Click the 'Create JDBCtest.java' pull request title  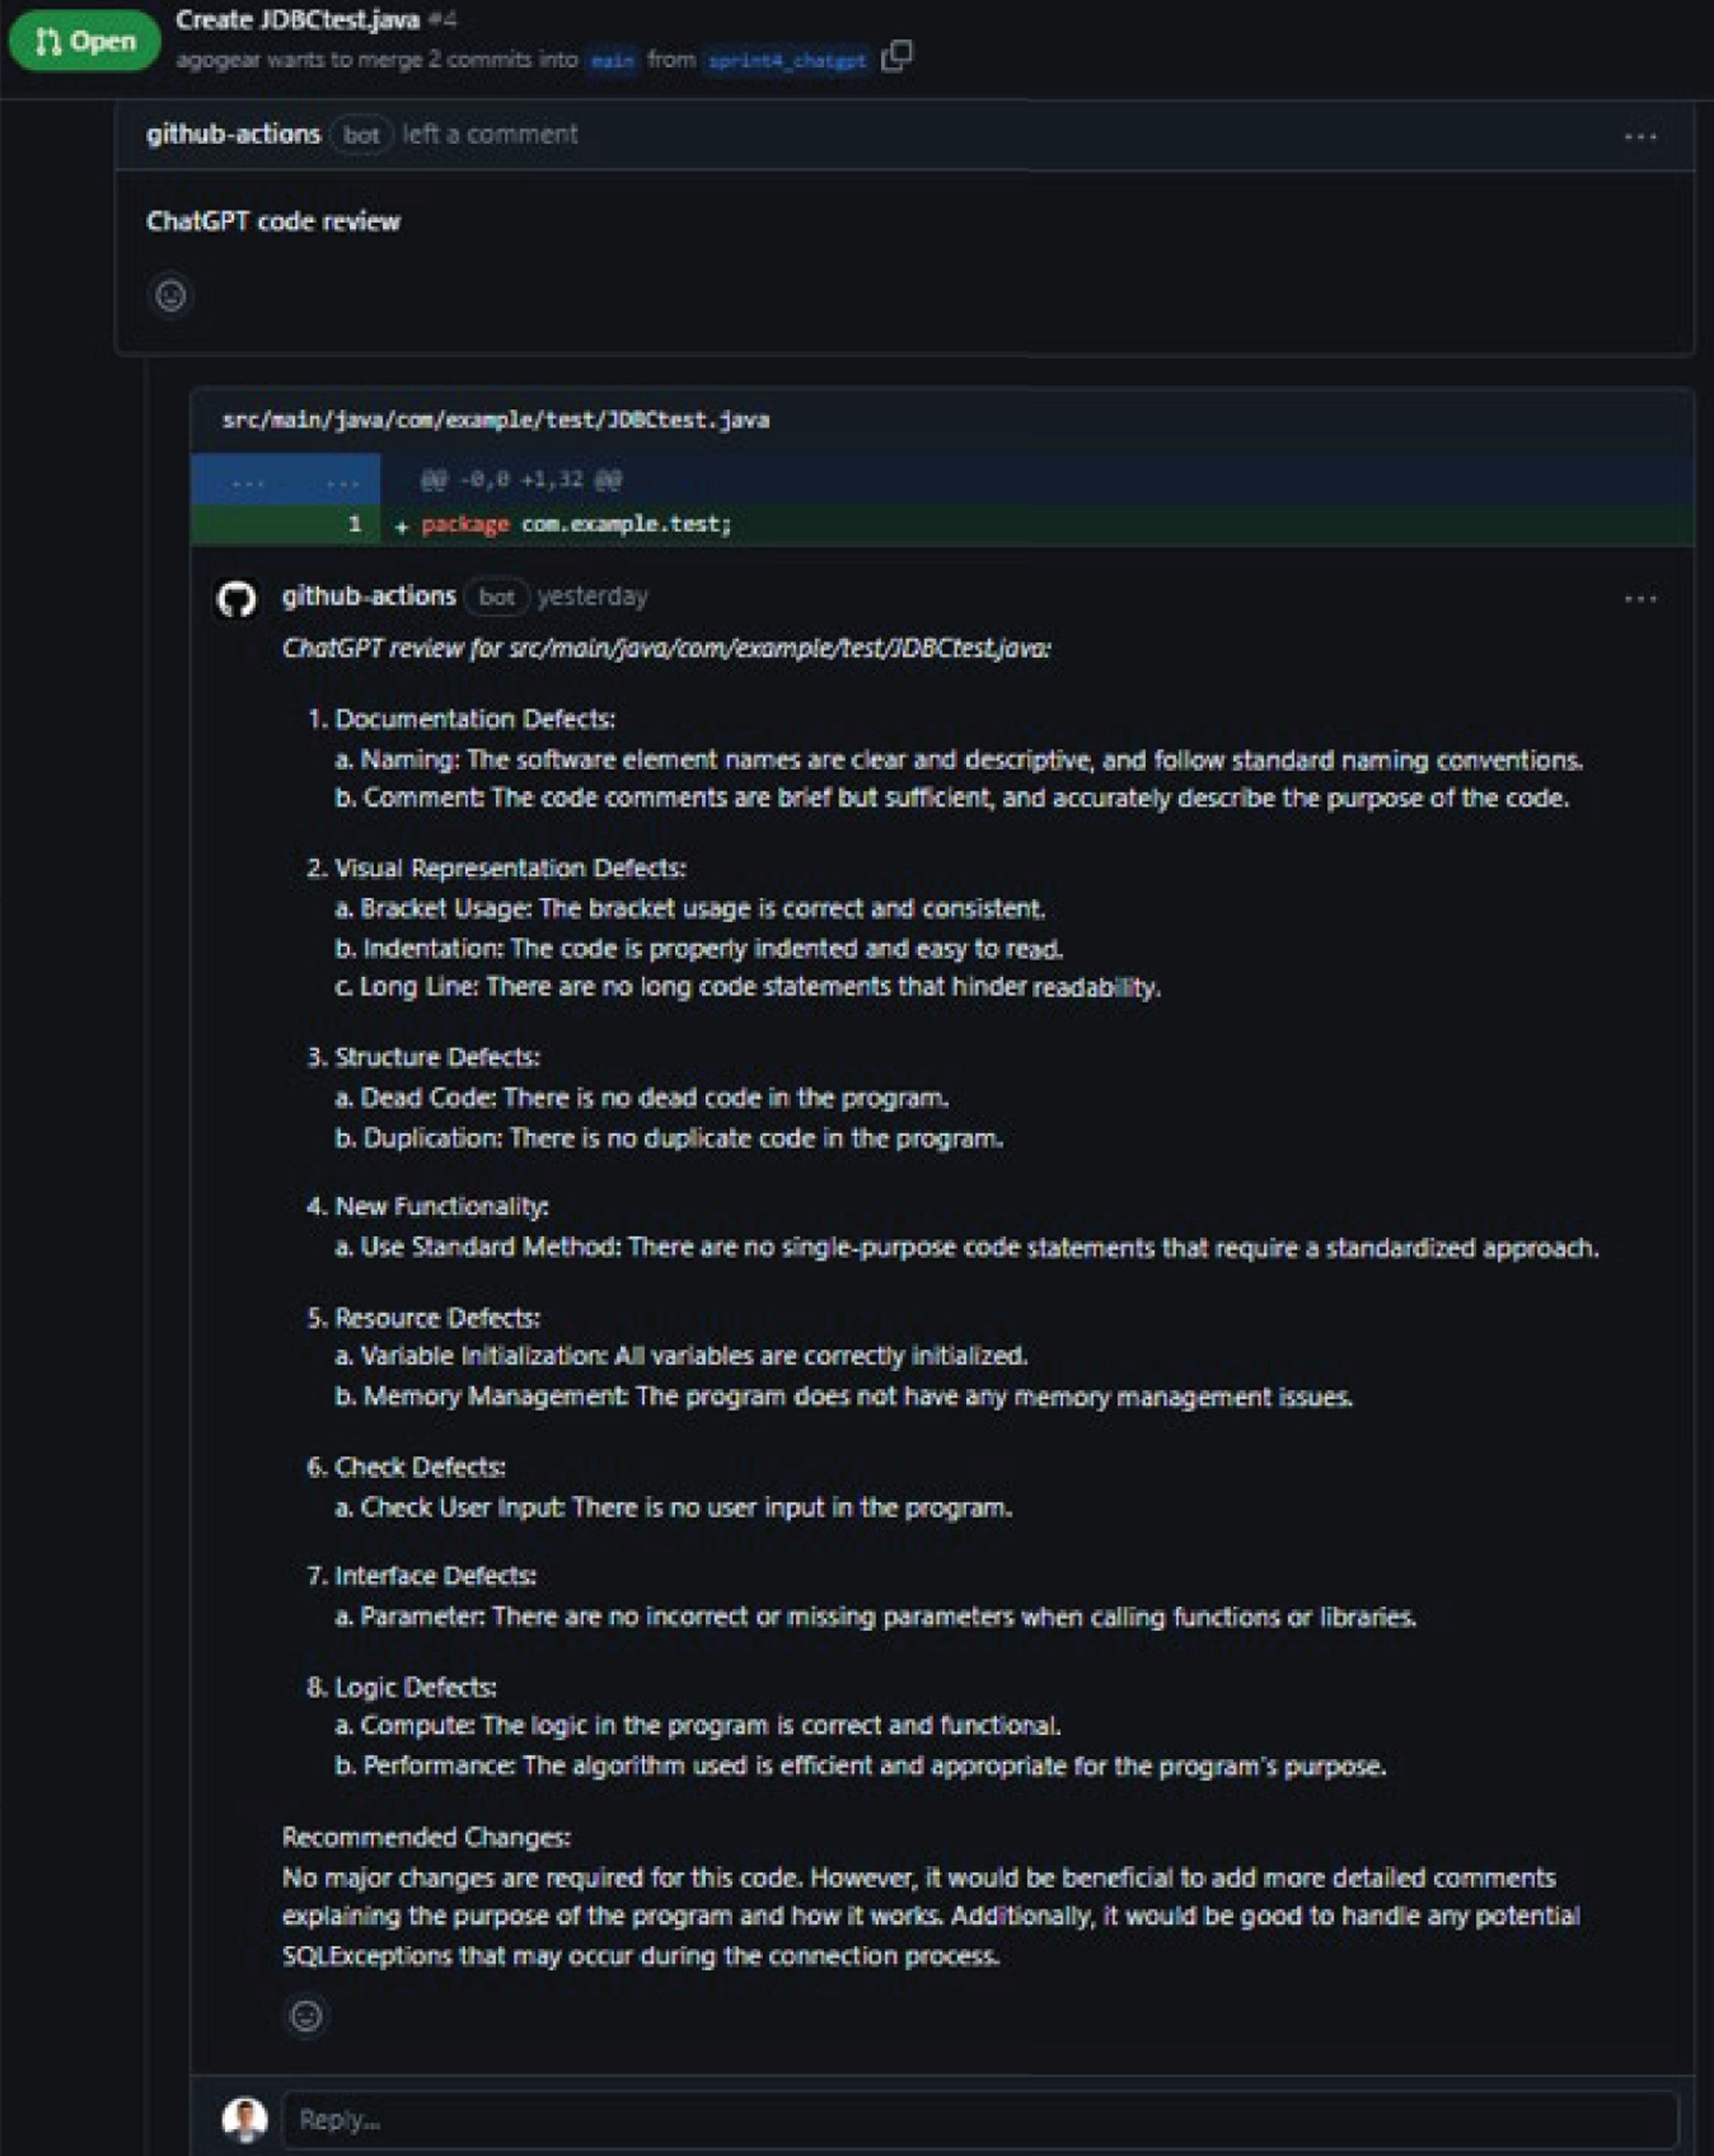click(x=297, y=19)
